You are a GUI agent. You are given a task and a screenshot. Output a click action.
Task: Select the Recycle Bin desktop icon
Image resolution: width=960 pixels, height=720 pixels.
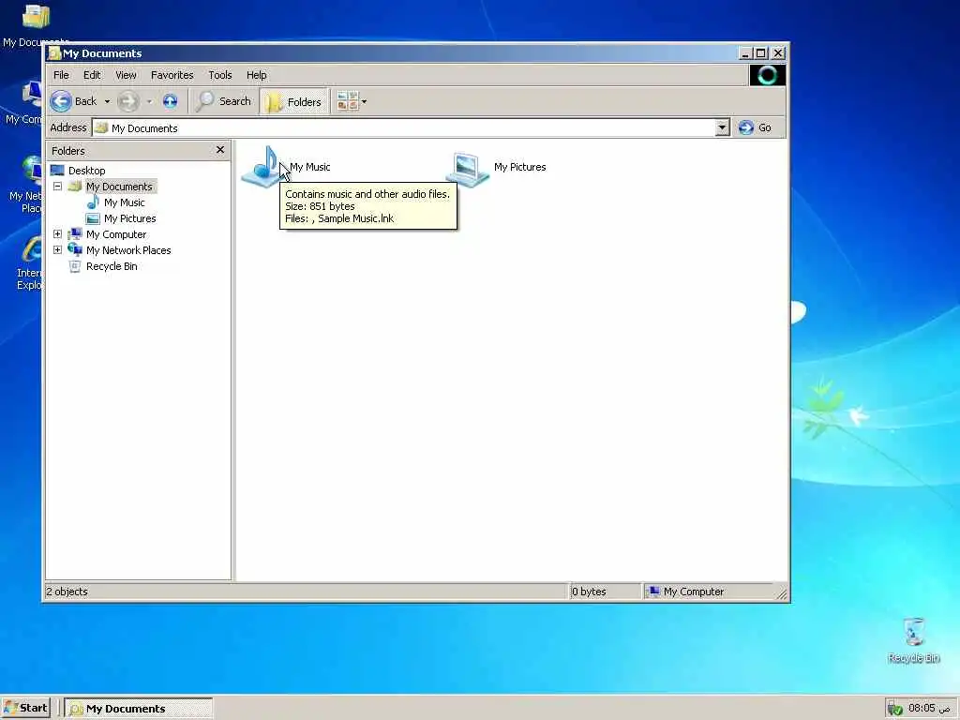(x=913, y=640)
